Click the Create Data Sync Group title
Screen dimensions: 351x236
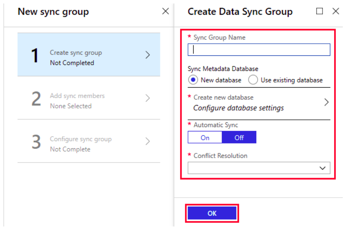click(x=240, y=12)
